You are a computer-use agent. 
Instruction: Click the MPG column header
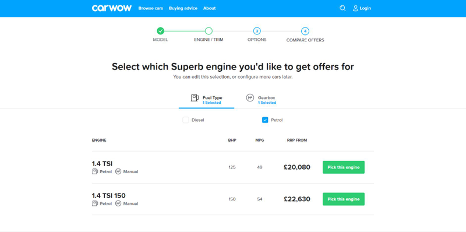click(260, 140)
